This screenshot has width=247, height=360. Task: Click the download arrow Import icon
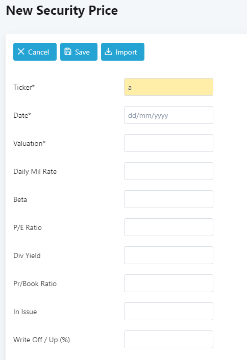coord(109,52)
